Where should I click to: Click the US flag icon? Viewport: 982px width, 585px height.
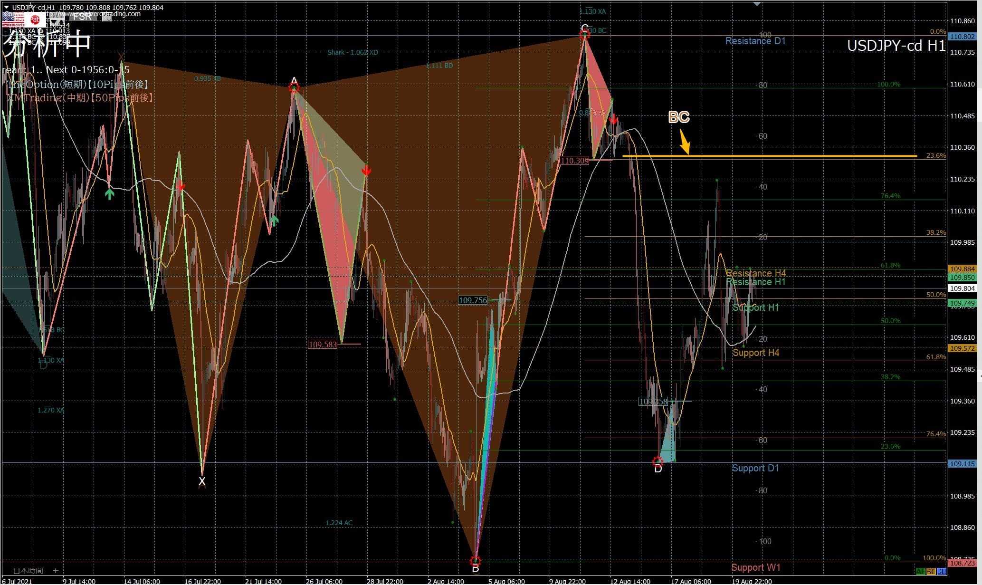(13, 19)
